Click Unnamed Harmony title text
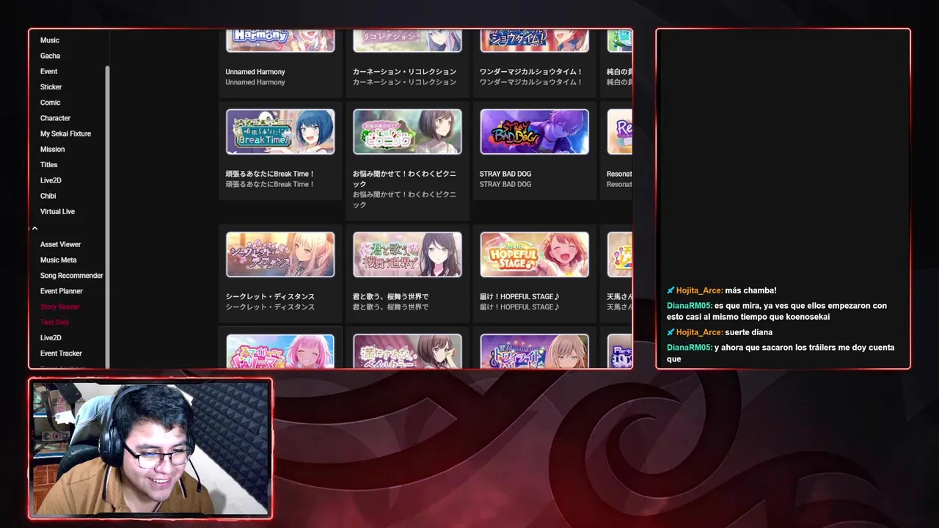The width and height of the screenshot is (939, 528). (x=255, y=72)
